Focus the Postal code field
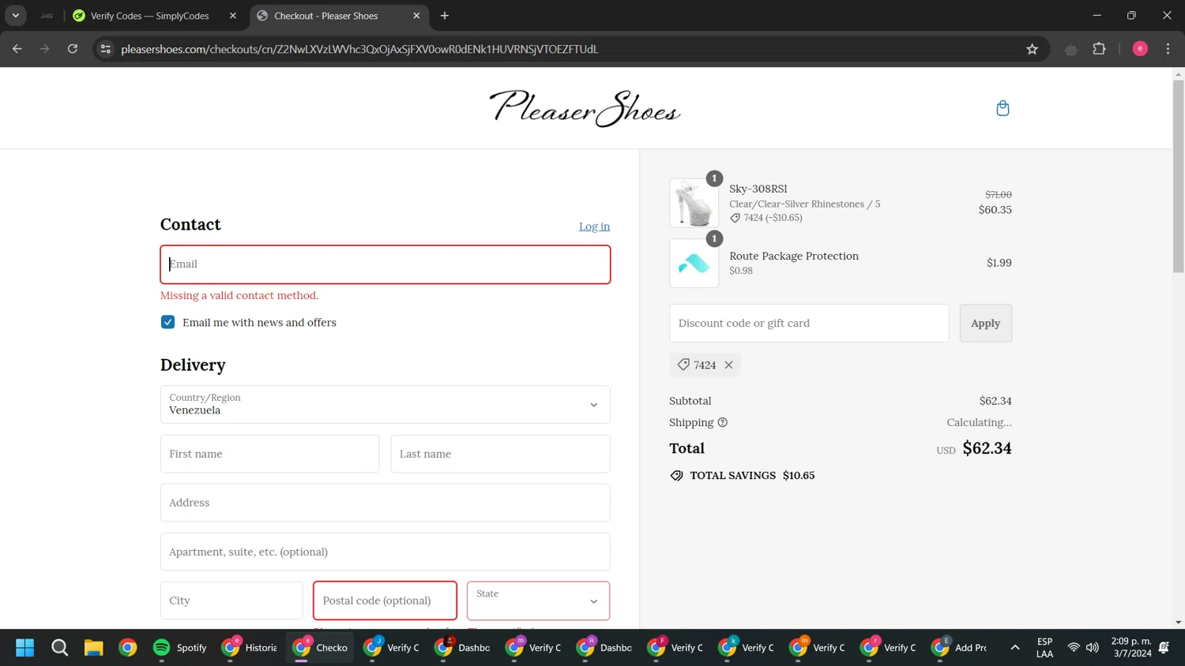1185x666 pixels. [x=385, y=601]
